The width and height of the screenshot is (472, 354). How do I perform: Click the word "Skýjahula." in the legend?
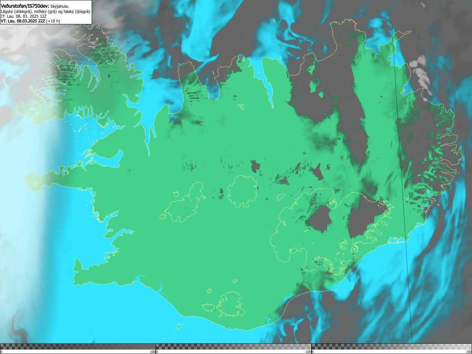tap(60, 6)
